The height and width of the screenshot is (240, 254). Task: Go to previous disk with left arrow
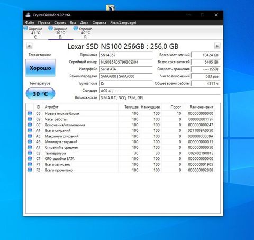[29, 46]
